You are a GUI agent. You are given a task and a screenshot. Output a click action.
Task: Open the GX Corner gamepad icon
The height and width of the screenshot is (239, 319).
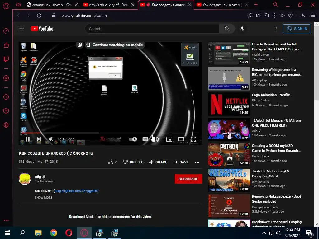[x=18, y=5]
